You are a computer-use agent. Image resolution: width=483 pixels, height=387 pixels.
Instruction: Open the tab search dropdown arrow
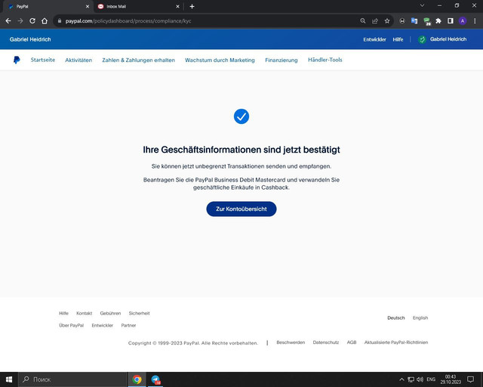[423, 5]
